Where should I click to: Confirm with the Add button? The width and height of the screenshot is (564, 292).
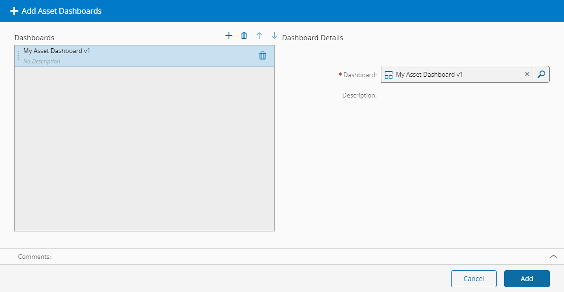(527, 279)
